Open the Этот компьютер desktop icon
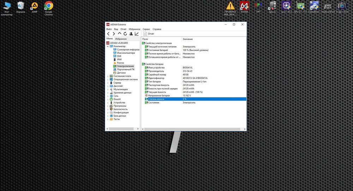Image resolution: width=353 pixels, height=191 pixels. (x=7, y=8)
